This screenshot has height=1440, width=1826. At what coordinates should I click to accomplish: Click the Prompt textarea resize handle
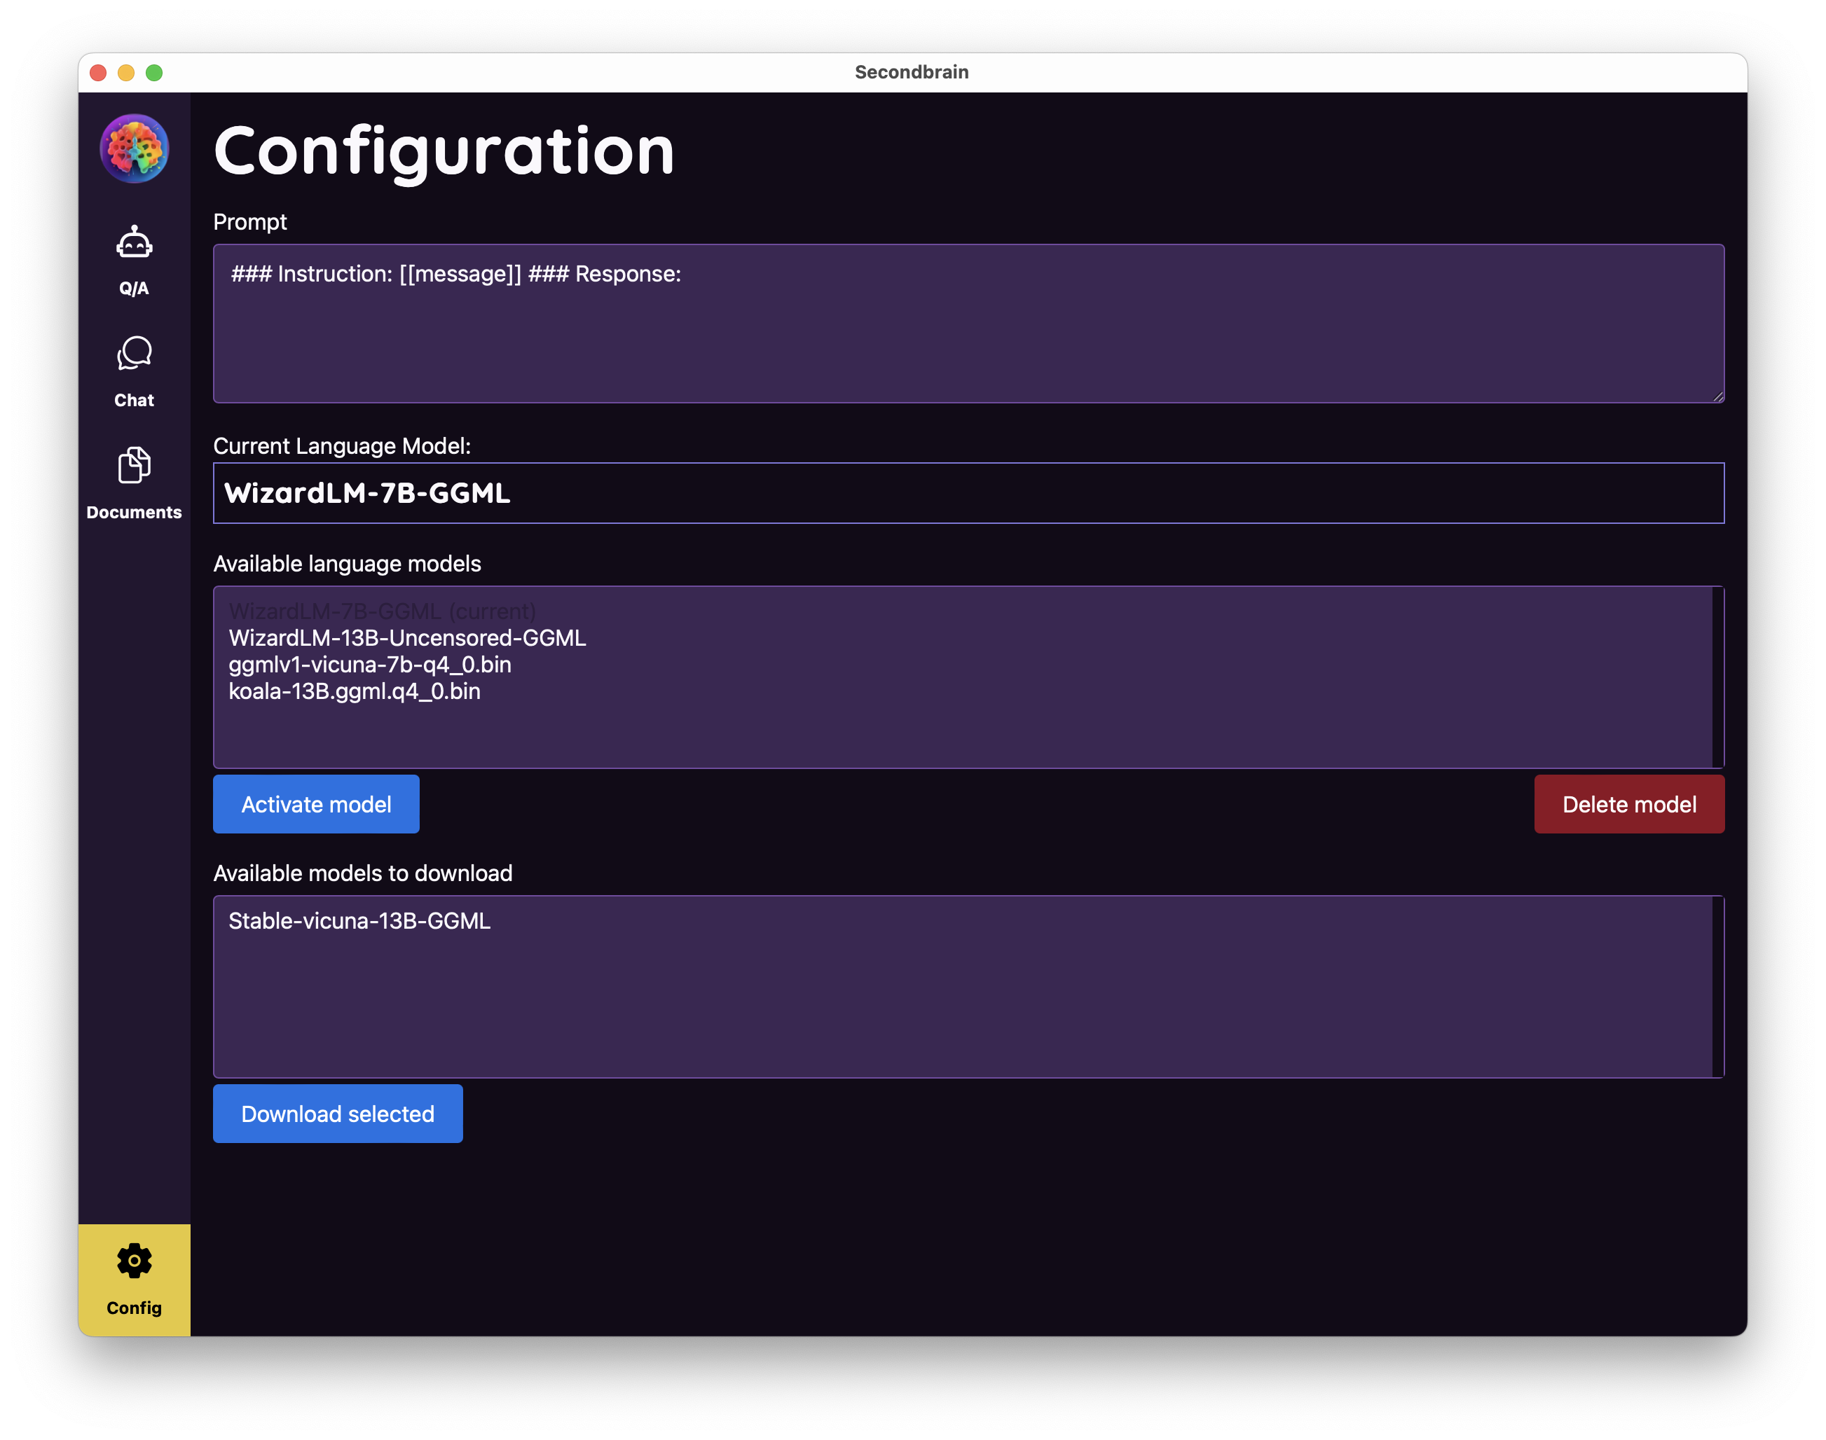point(1718,397)
